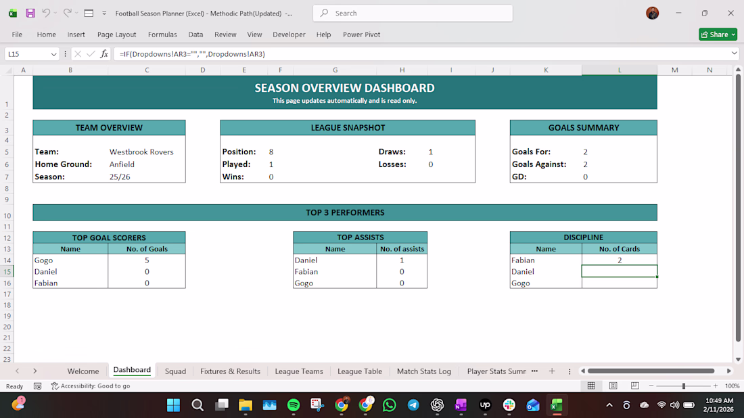
Task: Click Fabian in the Discipline table
Action: point(546,260)
